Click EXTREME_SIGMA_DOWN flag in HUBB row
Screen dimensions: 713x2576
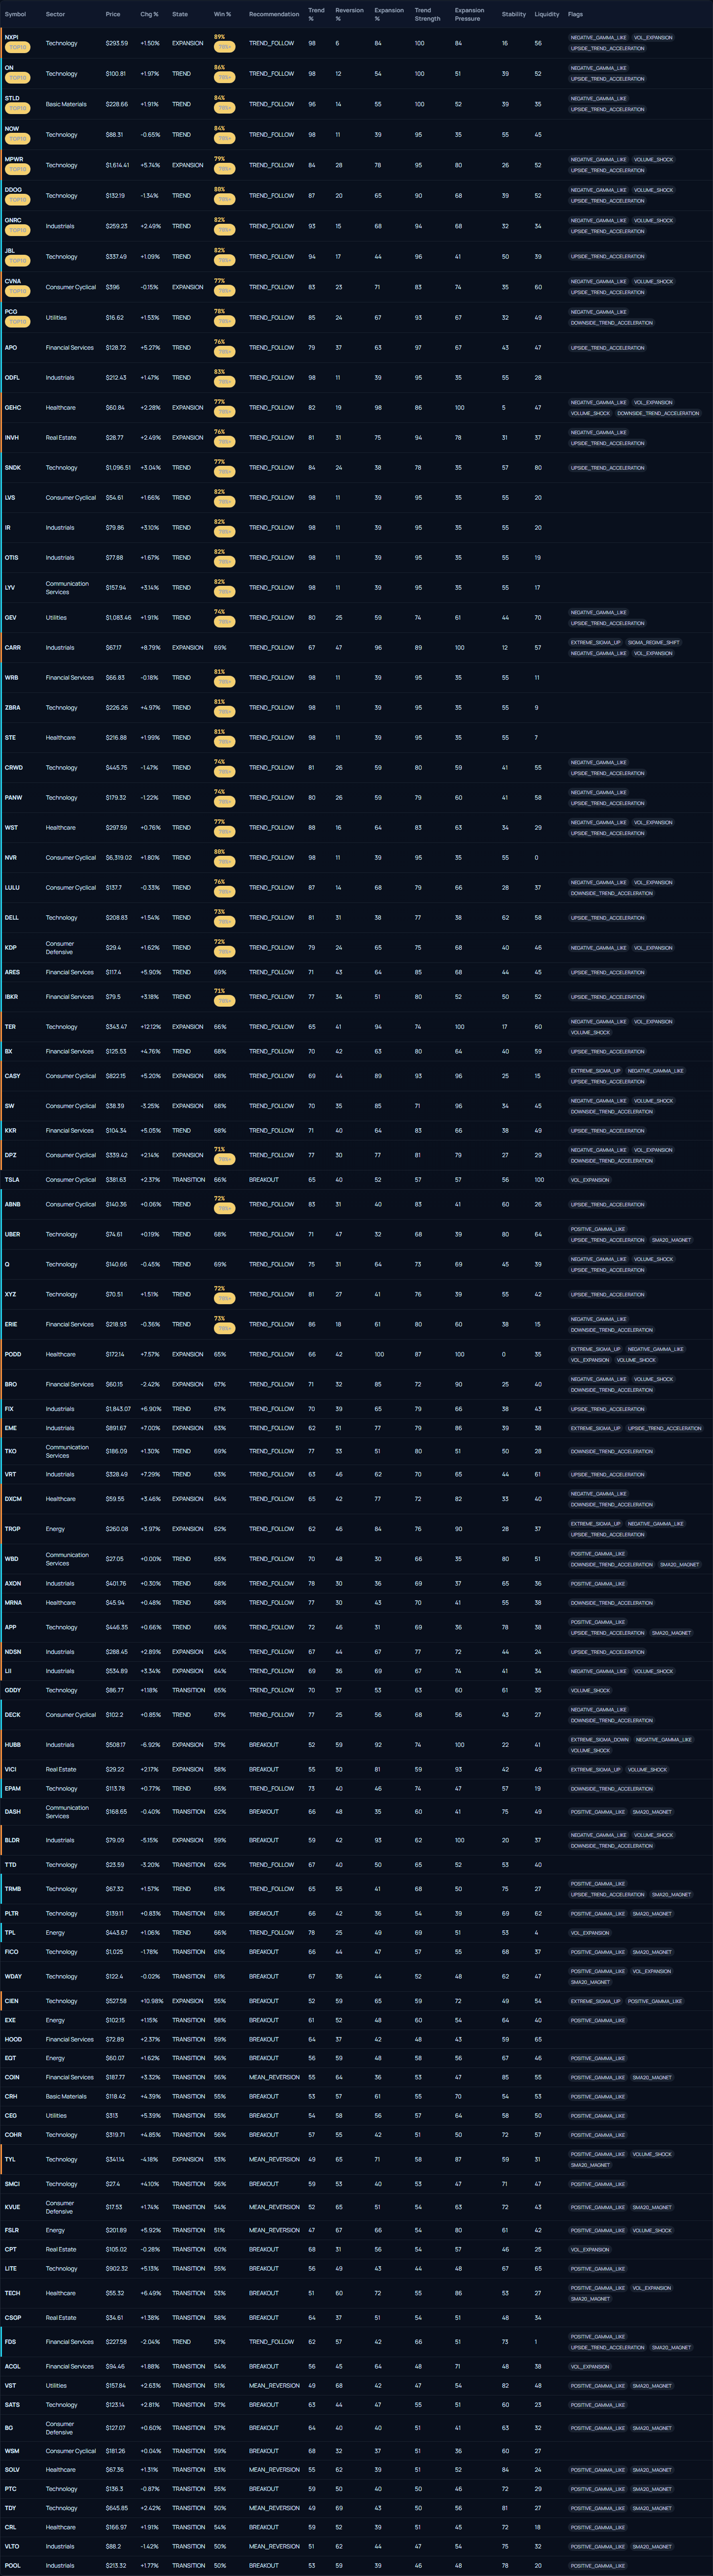601,1740
